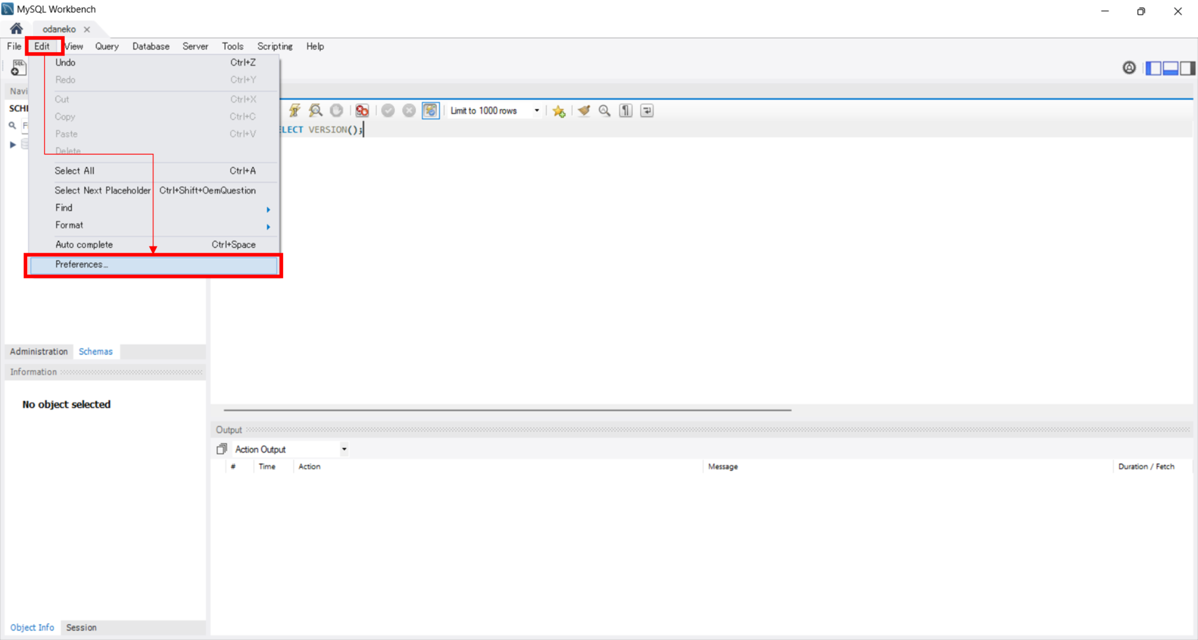The width and height of the screenshot is (1198, 640).
Task: Copy the Action Output entries icon
Action: point(221,449)
